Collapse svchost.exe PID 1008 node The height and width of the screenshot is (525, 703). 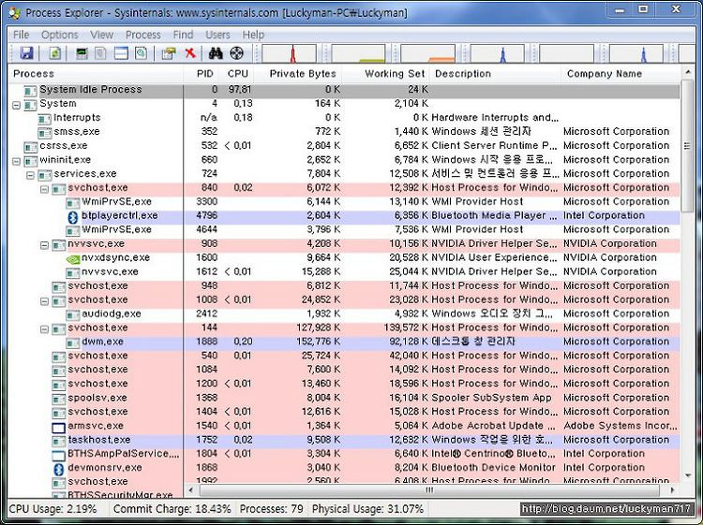point(44,301)
